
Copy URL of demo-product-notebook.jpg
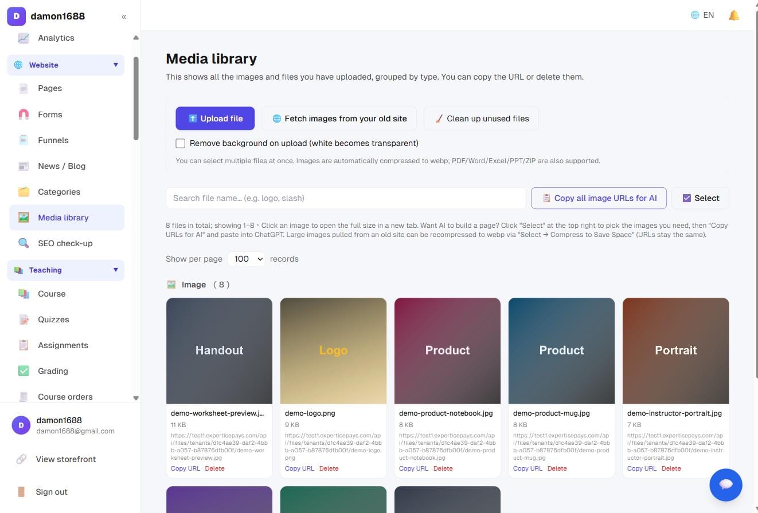(413, 468)
